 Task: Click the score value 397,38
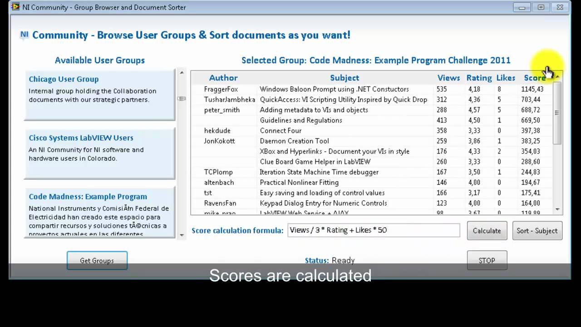[x=531, y=130]
